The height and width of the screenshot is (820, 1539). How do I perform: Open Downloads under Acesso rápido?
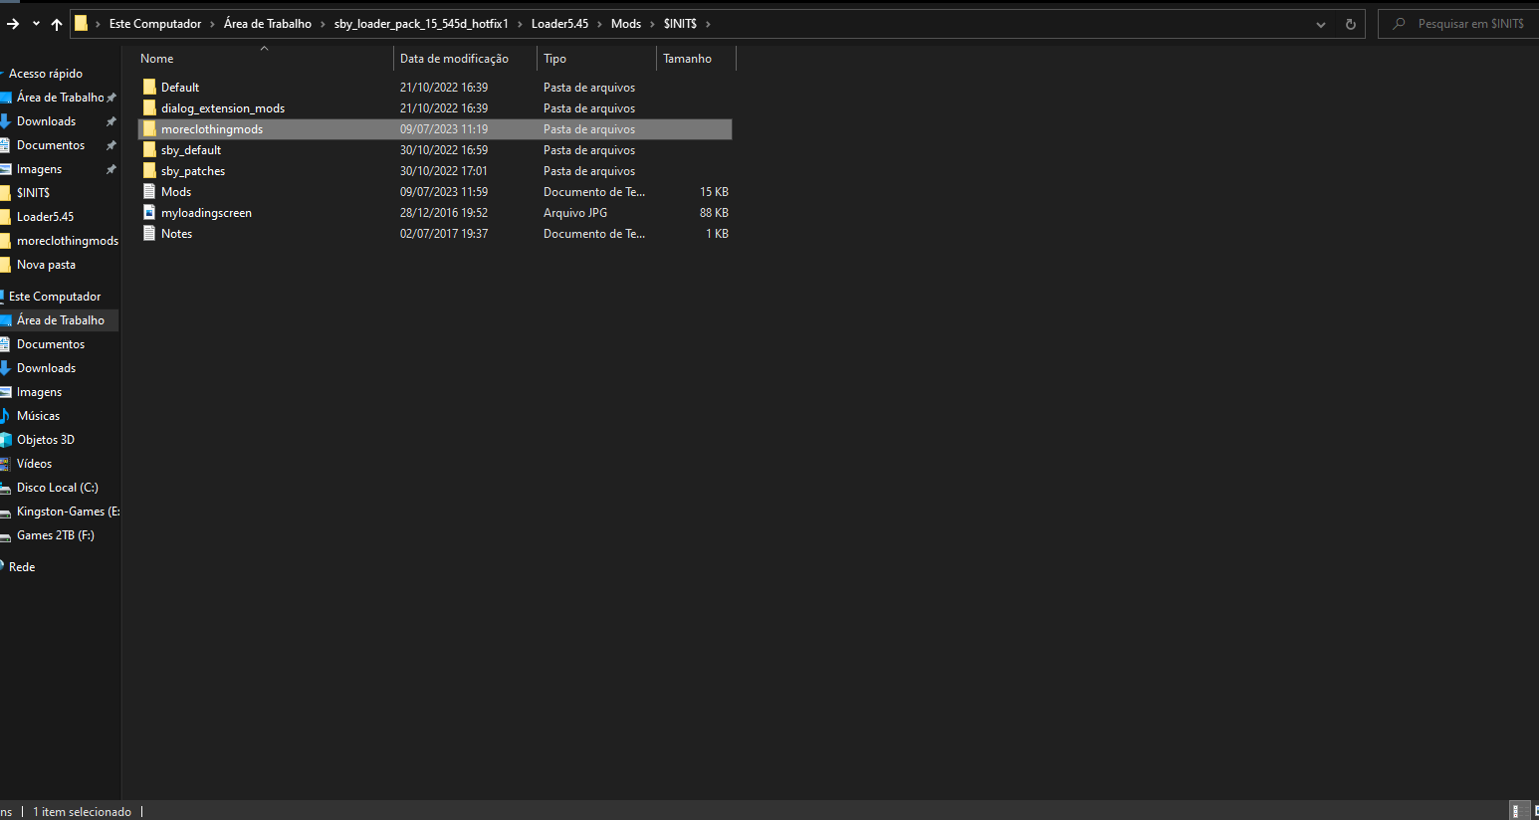[46, 121]
